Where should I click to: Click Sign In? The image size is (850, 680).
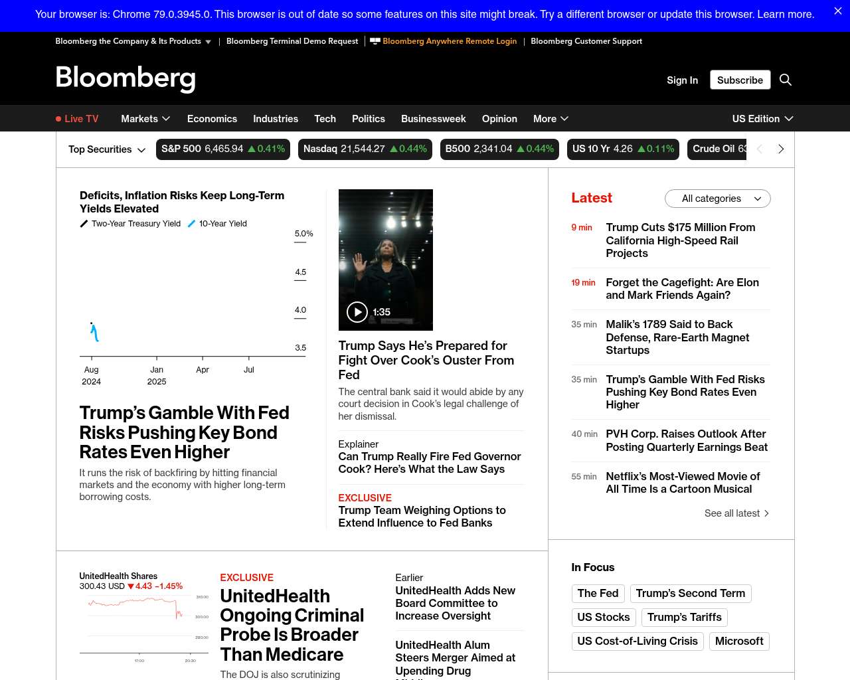pyautogui.click(x=682, y=80)
